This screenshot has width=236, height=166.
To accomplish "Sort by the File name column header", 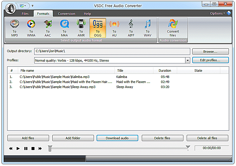I will [66, 71].
